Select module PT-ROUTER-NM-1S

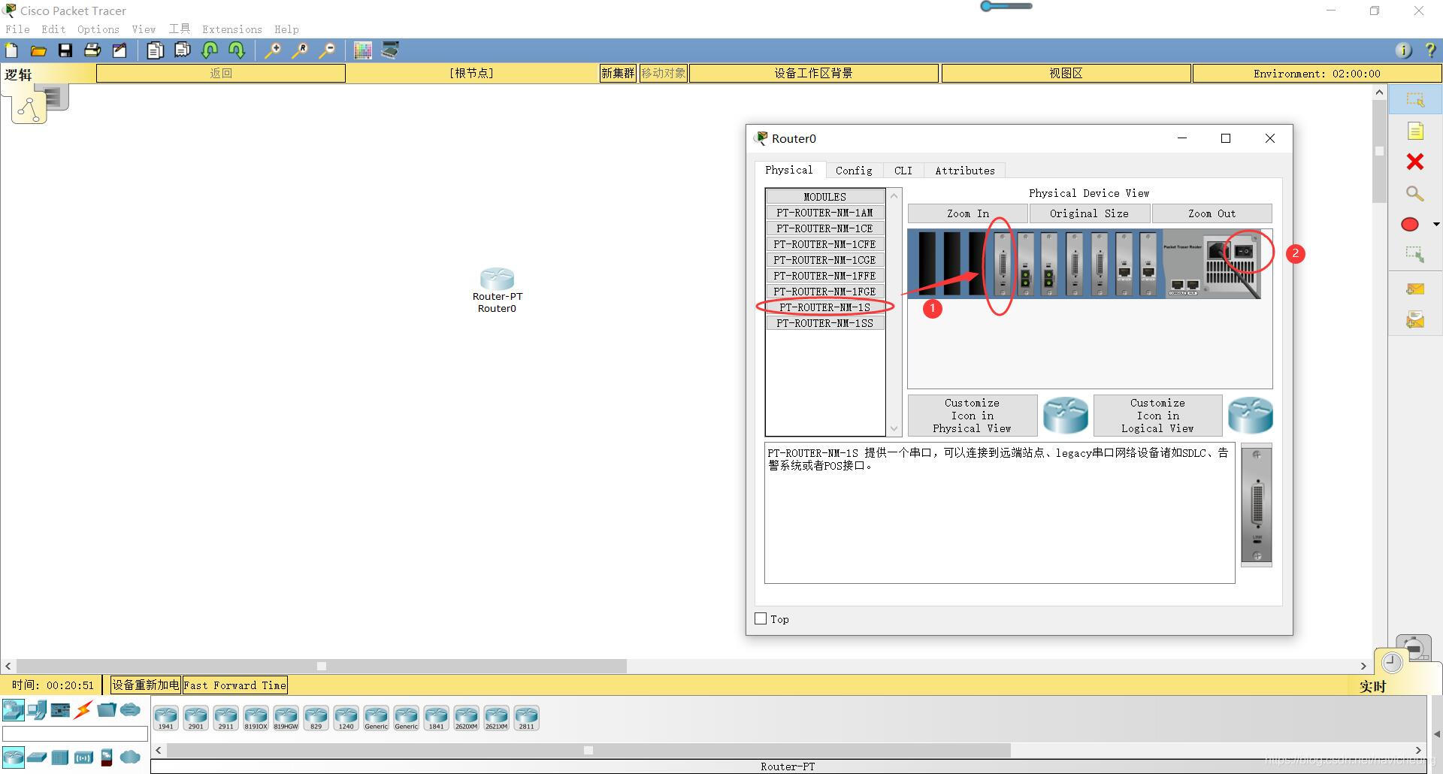coord(824,307)
